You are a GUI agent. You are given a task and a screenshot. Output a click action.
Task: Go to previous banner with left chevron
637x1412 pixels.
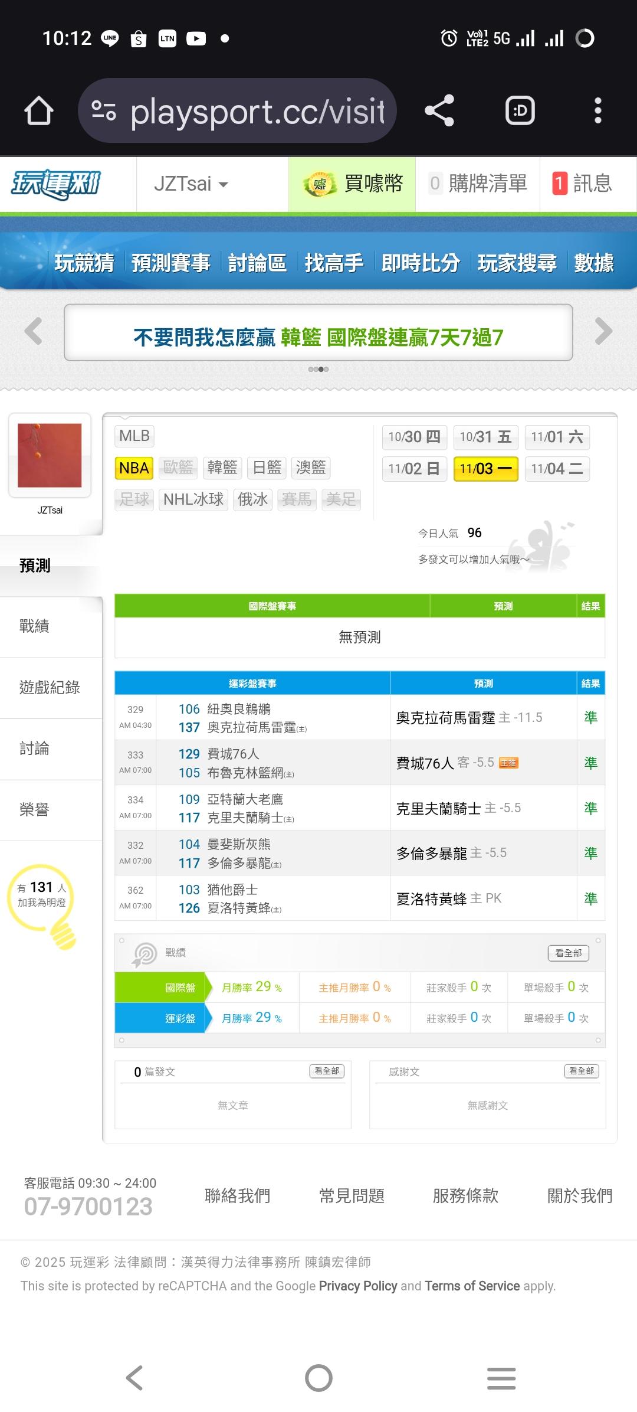(34, 331)
